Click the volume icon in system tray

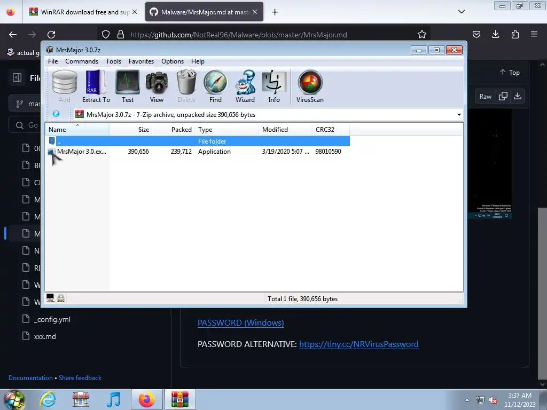point(493,400)
